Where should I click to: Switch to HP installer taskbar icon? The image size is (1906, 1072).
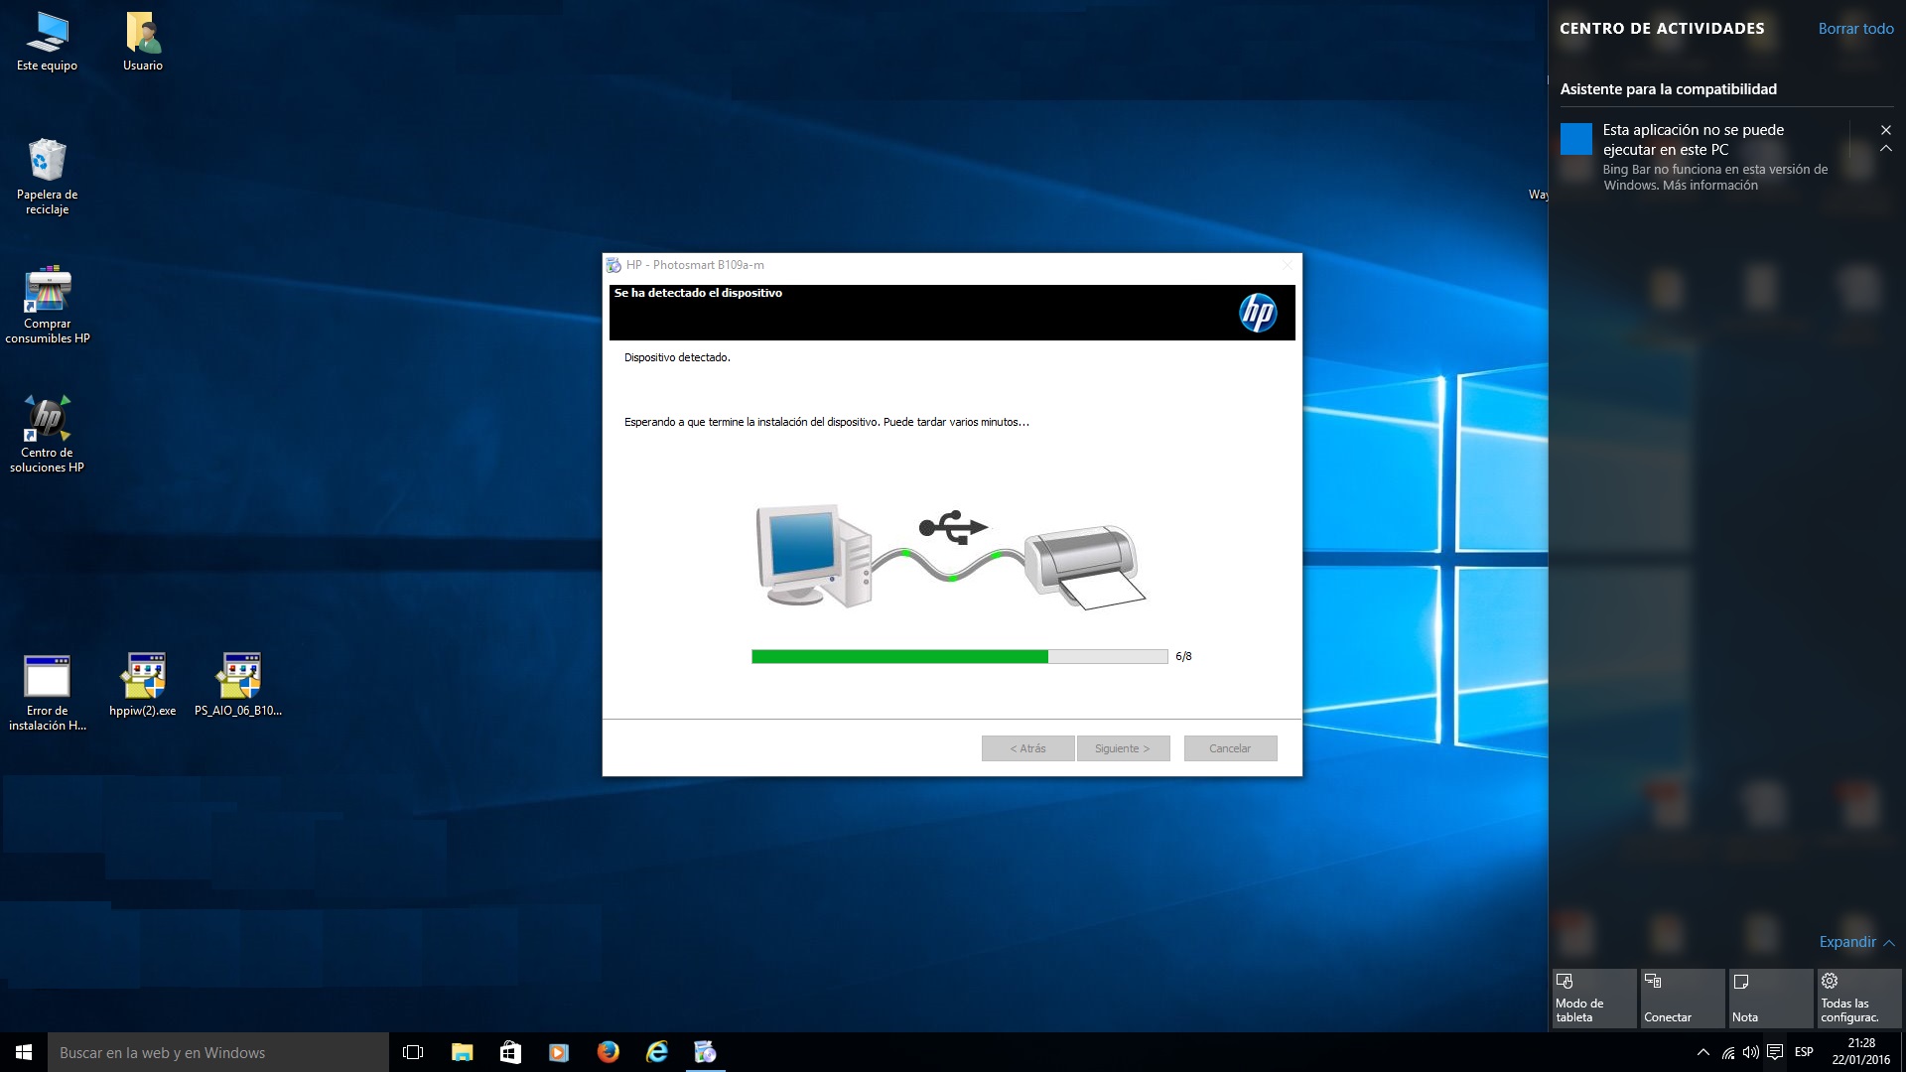pos(705,1052)
